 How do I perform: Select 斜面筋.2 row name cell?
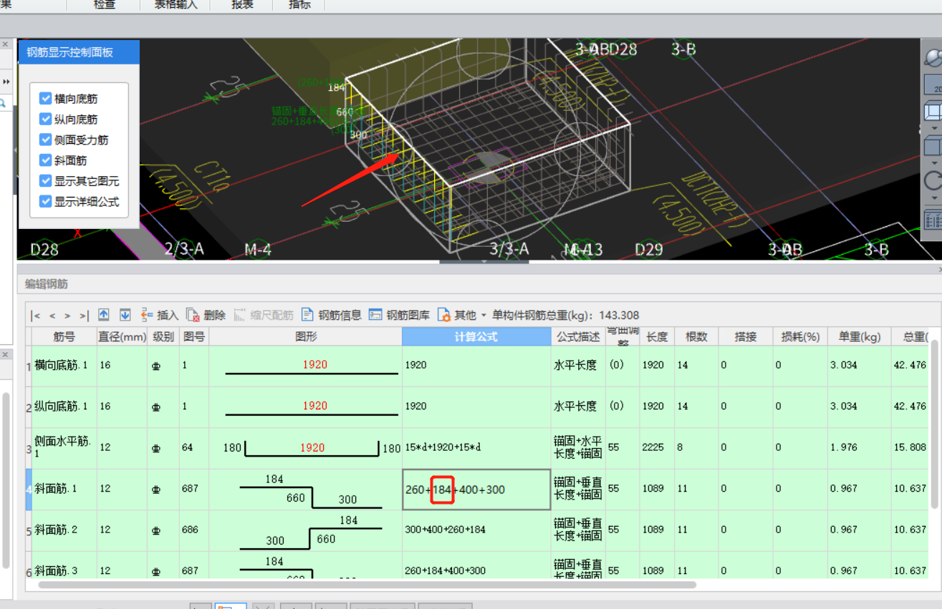(64, 530)
